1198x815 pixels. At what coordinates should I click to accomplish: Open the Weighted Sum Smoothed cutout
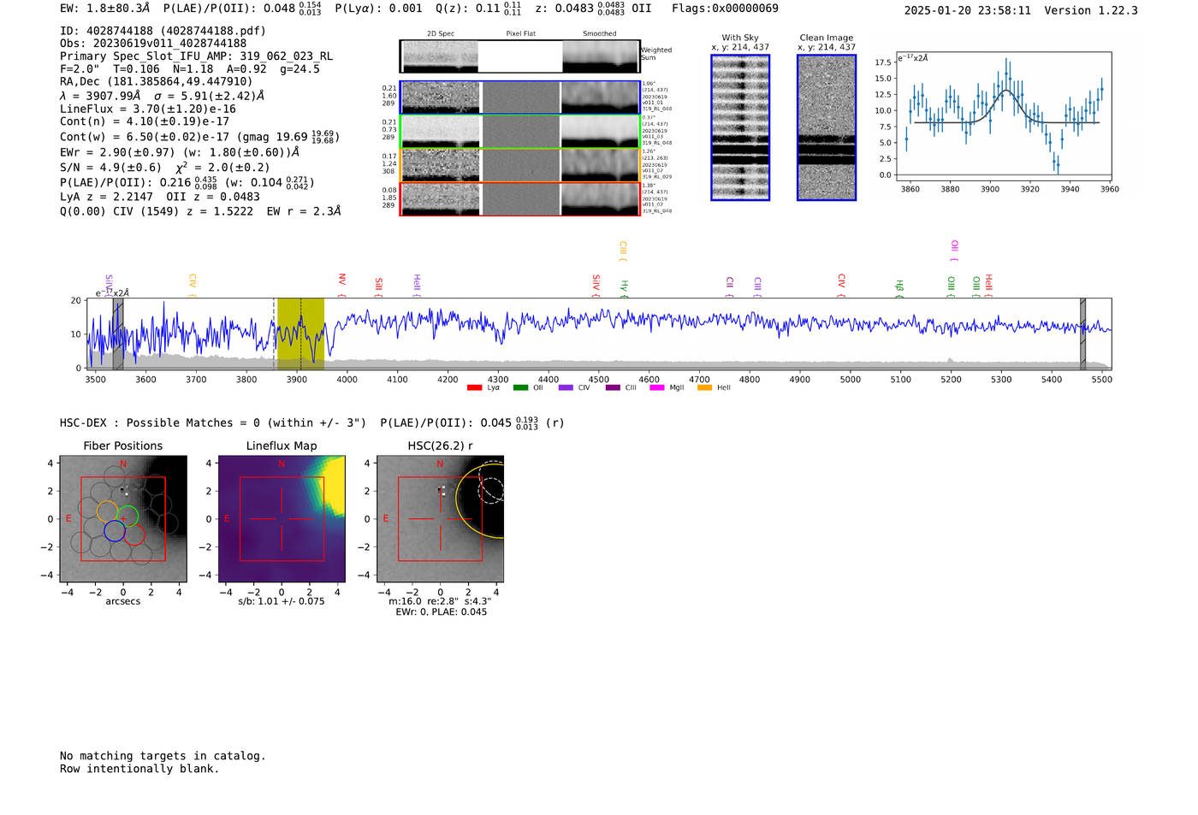[601, 56]
